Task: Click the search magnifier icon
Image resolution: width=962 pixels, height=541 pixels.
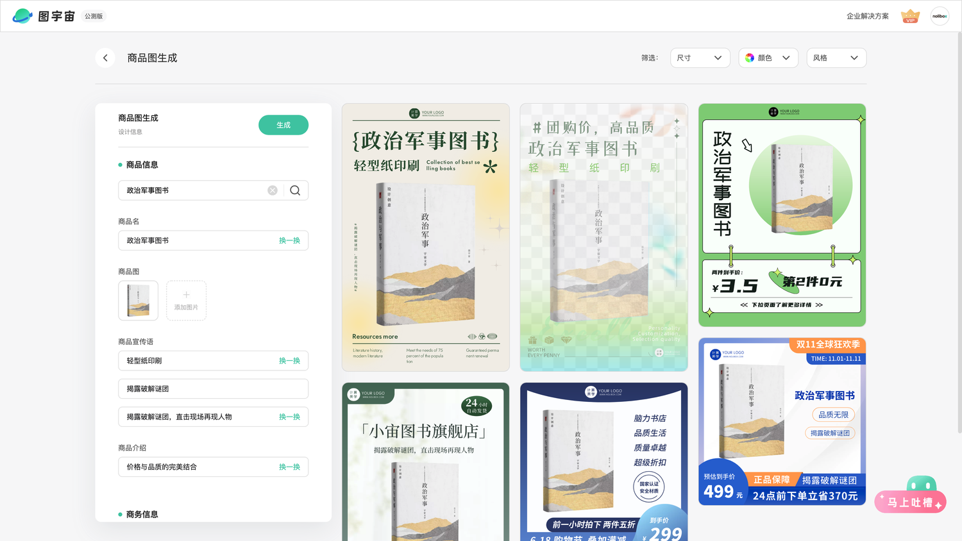Action: tap(295, 190)
